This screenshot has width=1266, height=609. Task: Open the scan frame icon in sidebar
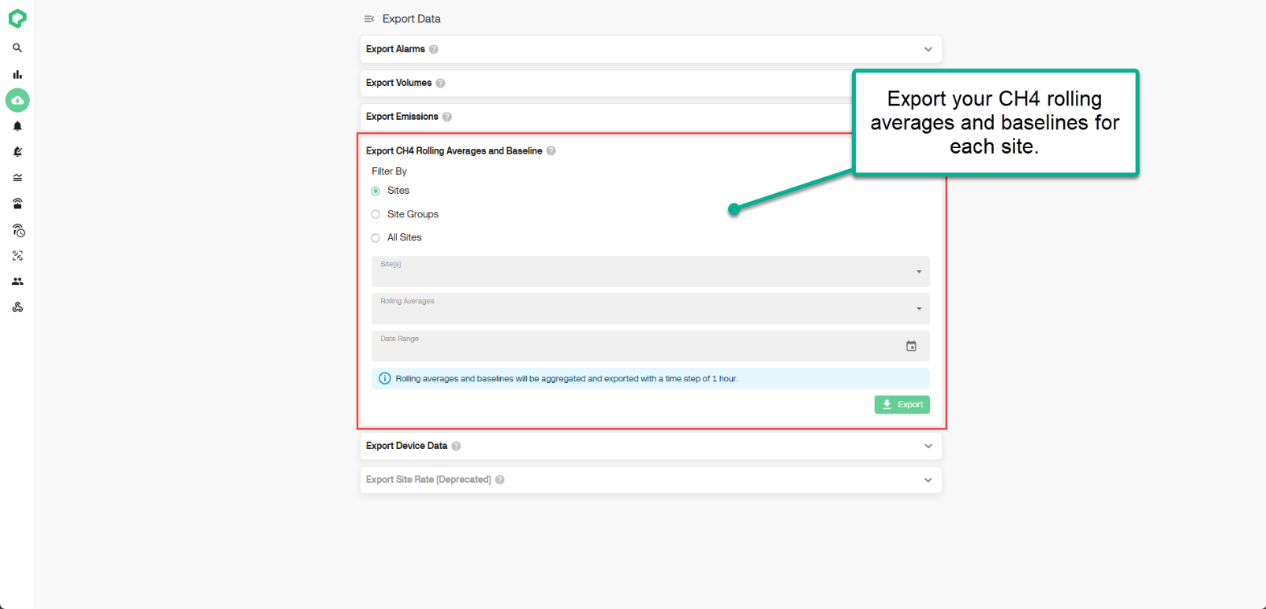[x=17, y=255]
